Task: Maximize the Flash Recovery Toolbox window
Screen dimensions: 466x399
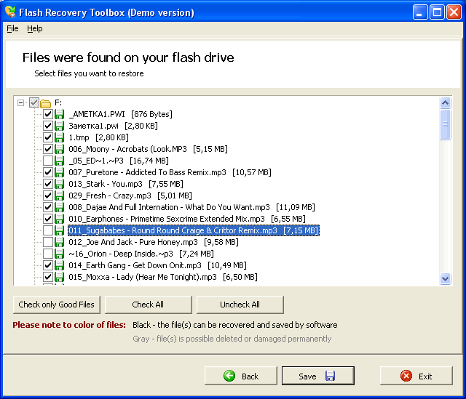Action: pyautogui.click(x=437, y=12)
